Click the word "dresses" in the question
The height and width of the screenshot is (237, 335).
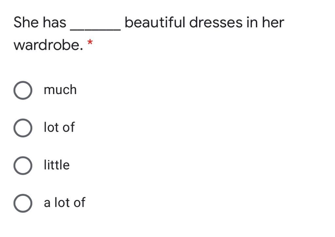(x=216, y=22)
